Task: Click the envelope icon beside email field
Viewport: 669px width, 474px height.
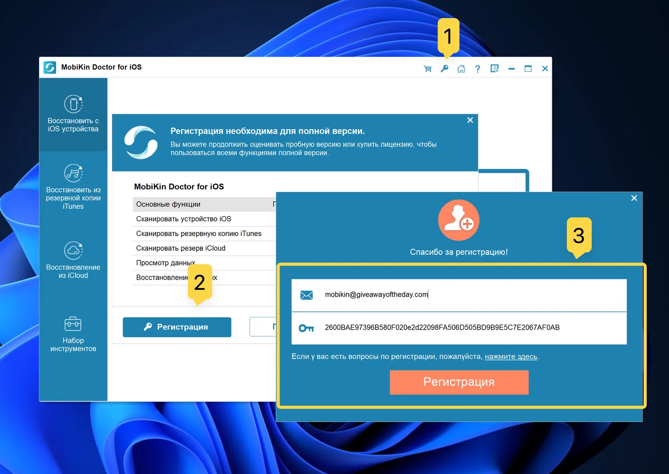Action: click(x=307, y=295)
